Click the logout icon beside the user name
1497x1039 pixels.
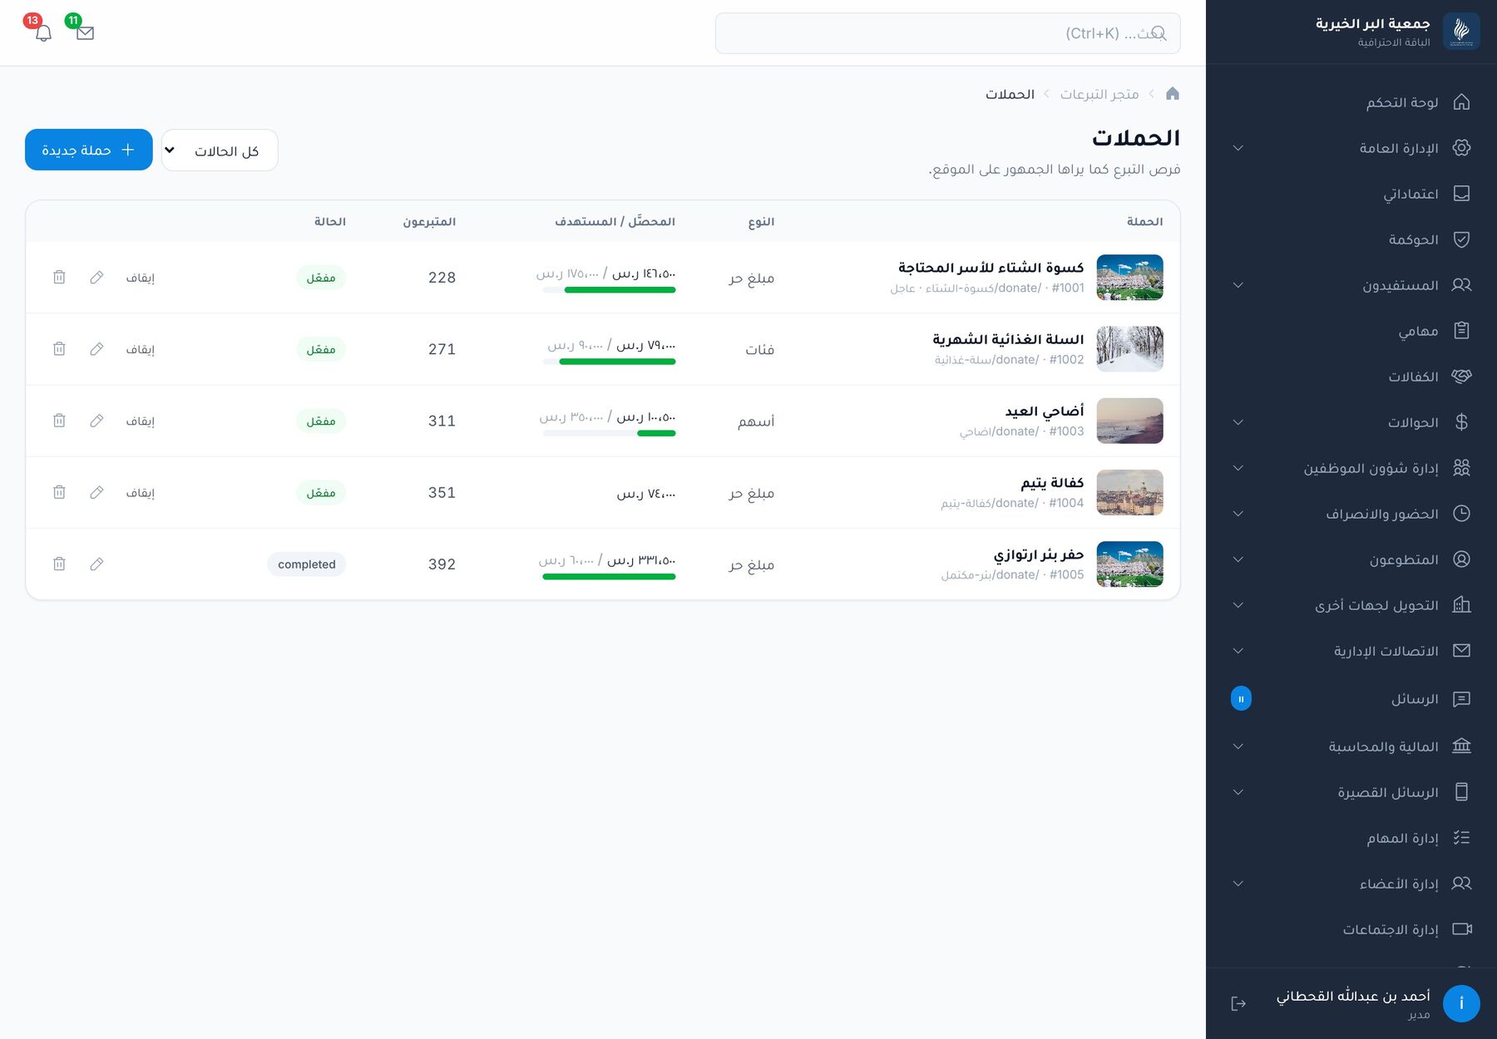(1238, 1003)
